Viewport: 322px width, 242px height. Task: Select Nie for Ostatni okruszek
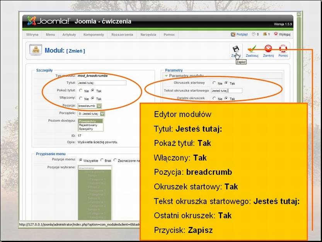click(214, 99)
